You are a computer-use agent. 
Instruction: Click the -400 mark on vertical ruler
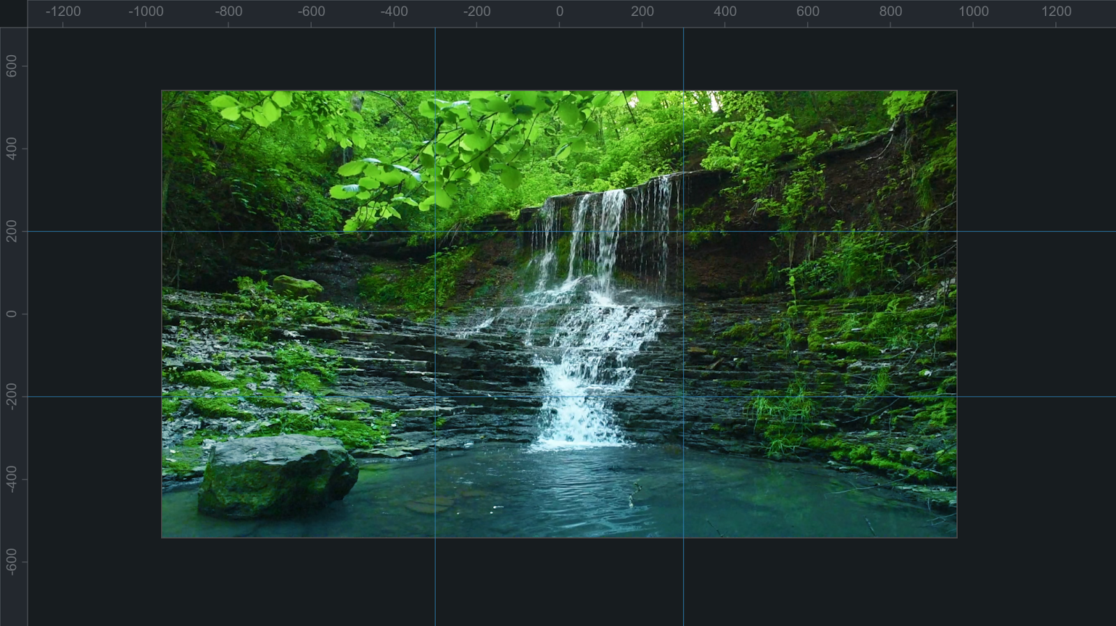click(12, 480)
